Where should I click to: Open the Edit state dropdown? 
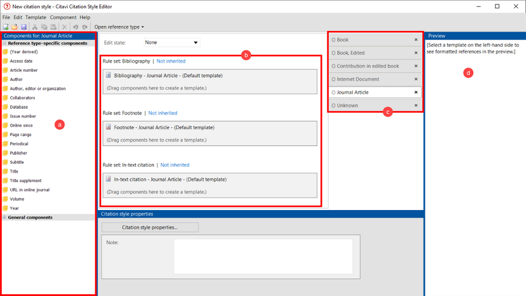click(x=172, y=42)
